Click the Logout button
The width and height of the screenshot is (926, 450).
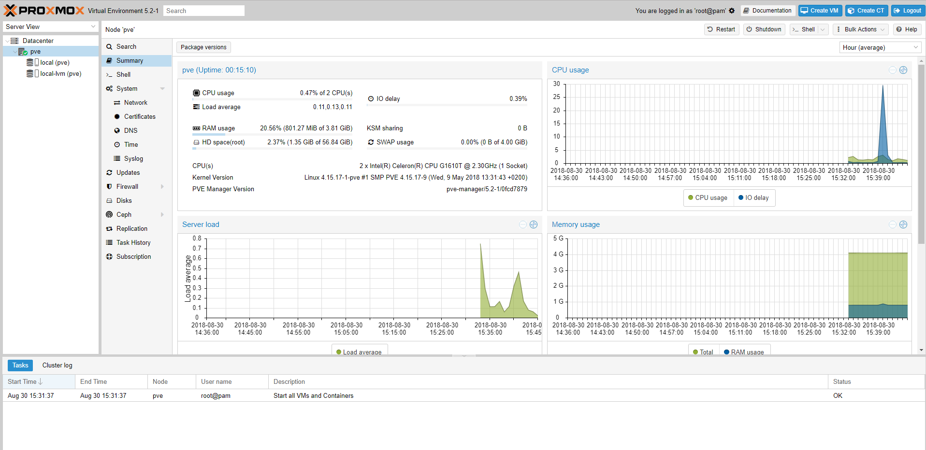(908, 11)
